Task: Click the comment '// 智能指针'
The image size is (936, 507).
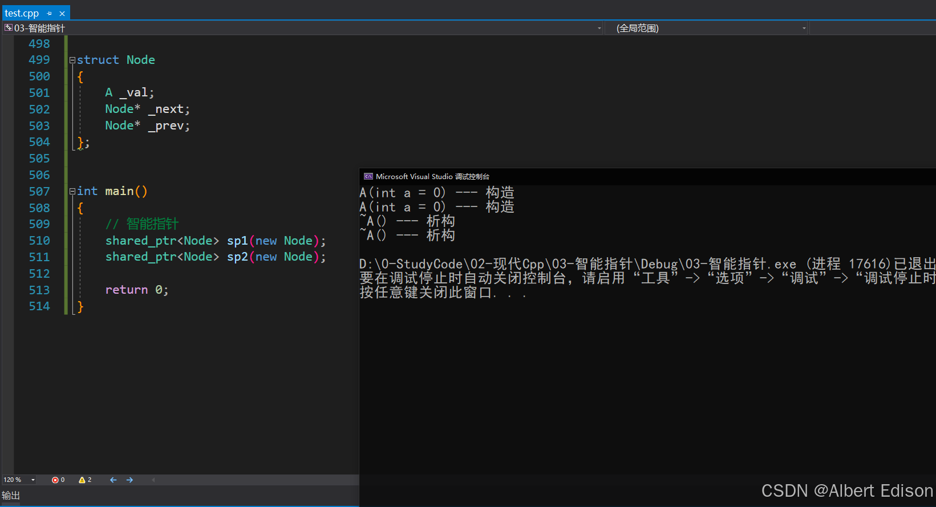Action: 142,224
